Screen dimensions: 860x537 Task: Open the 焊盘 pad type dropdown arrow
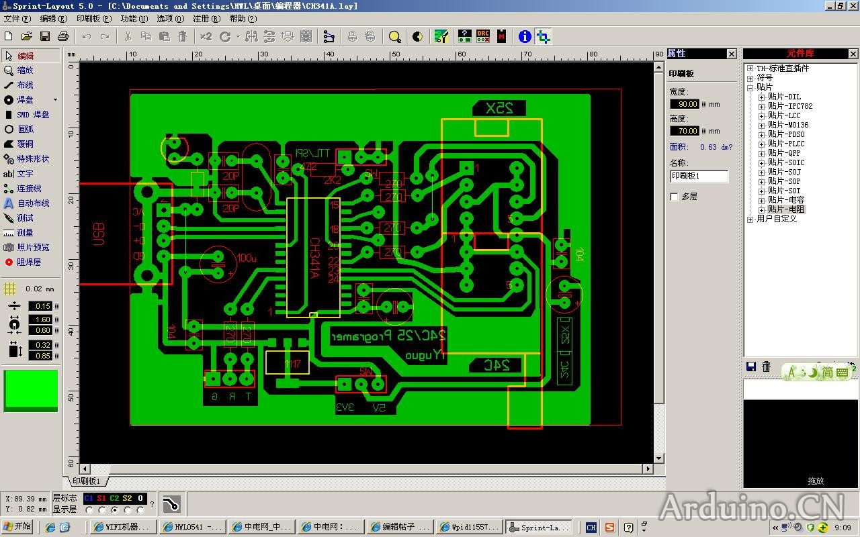55,100
